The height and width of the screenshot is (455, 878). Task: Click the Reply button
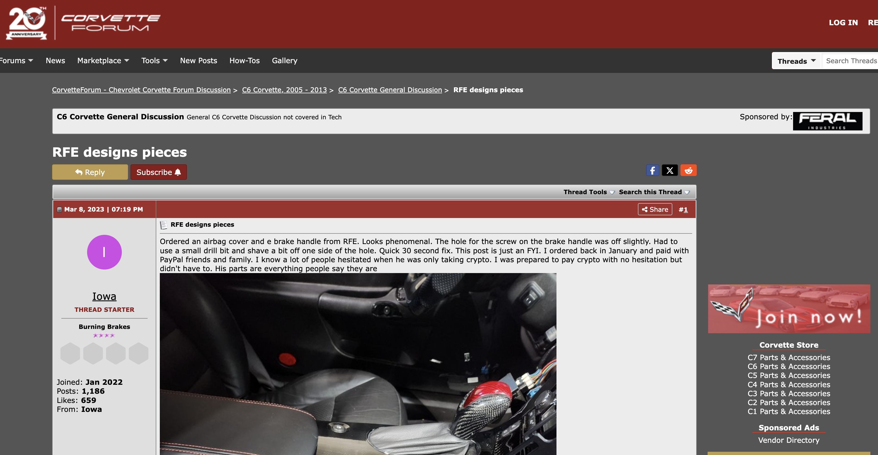pyautogui.click(x=90, y=172)
